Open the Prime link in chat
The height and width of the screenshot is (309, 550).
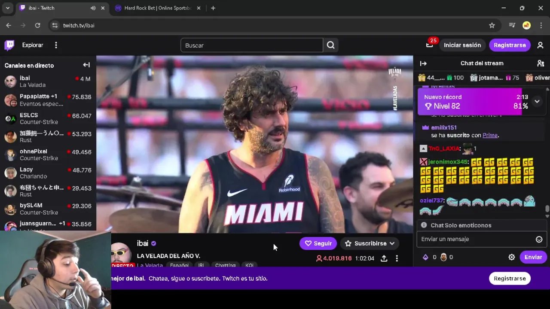pos(490,135)
